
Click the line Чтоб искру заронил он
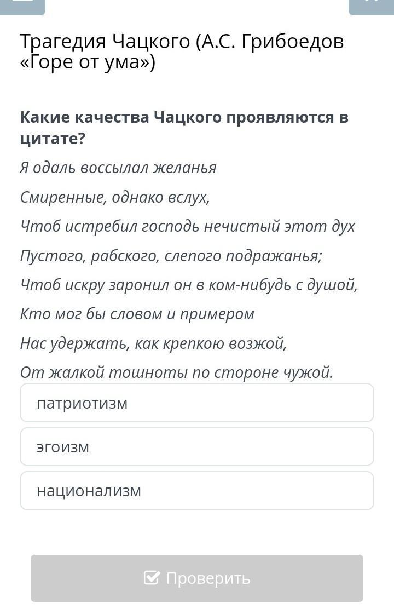189,285
